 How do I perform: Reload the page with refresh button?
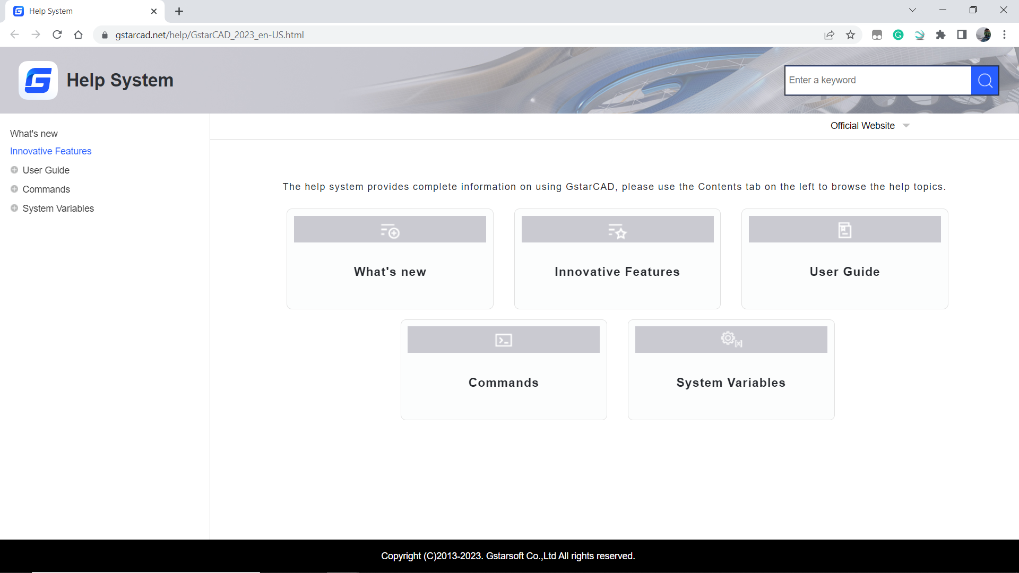coord(57,35)
